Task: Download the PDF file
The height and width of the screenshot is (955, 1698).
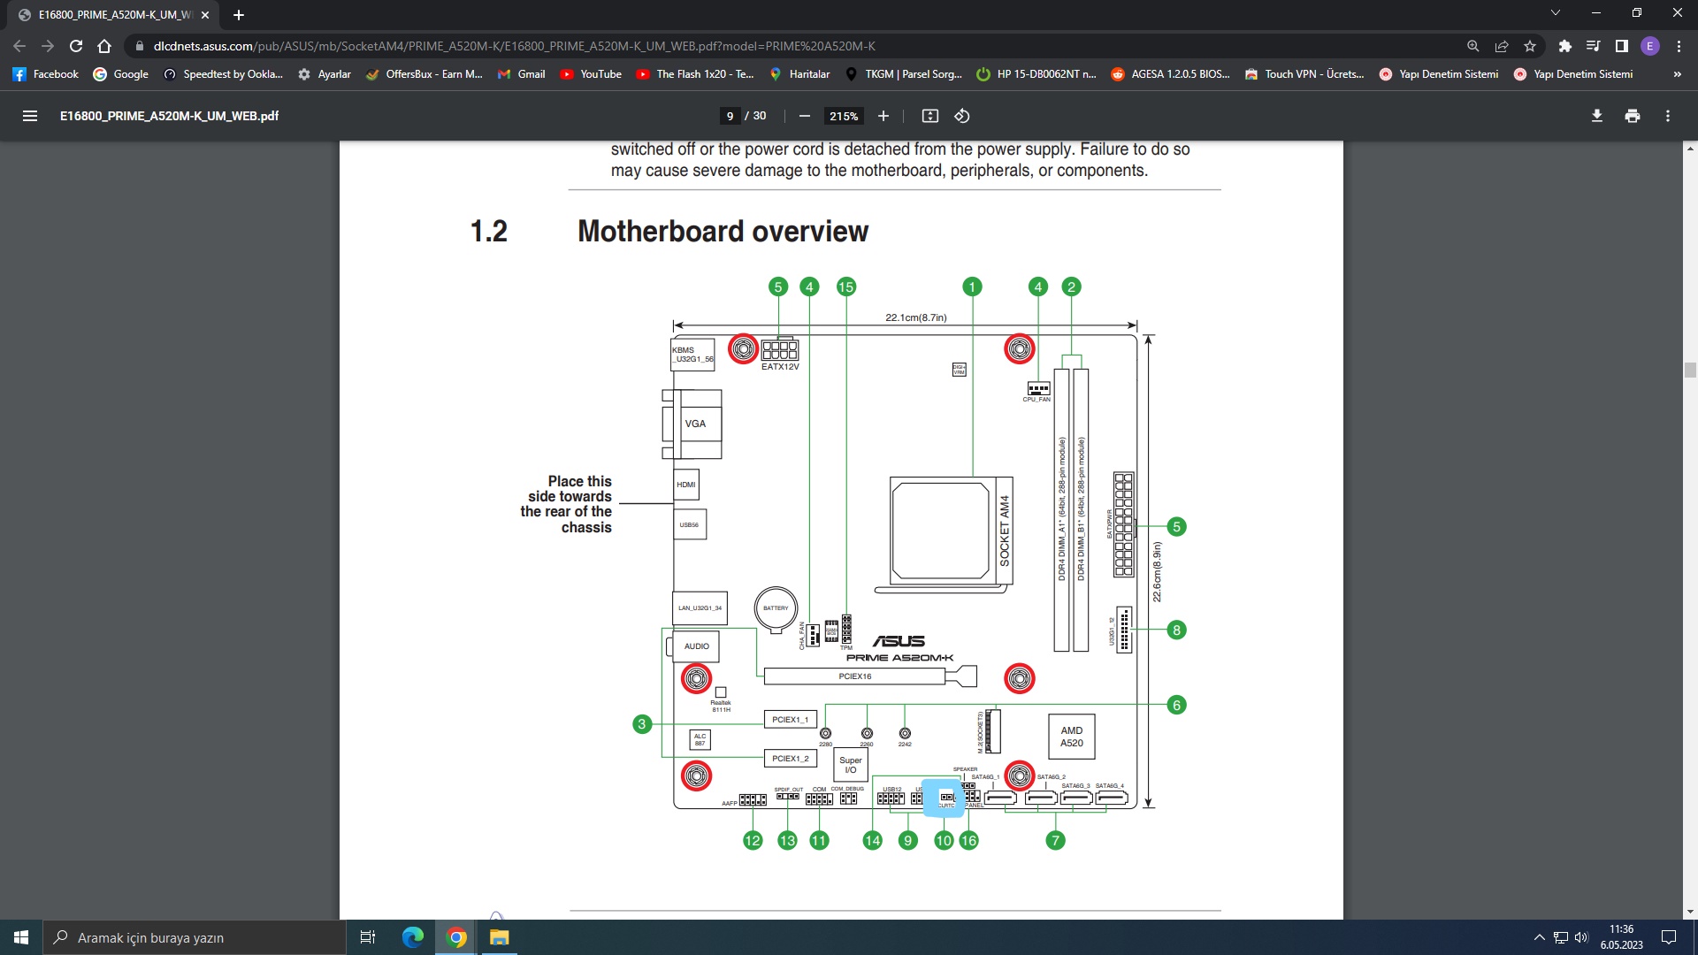Action: coord(1596,116)
